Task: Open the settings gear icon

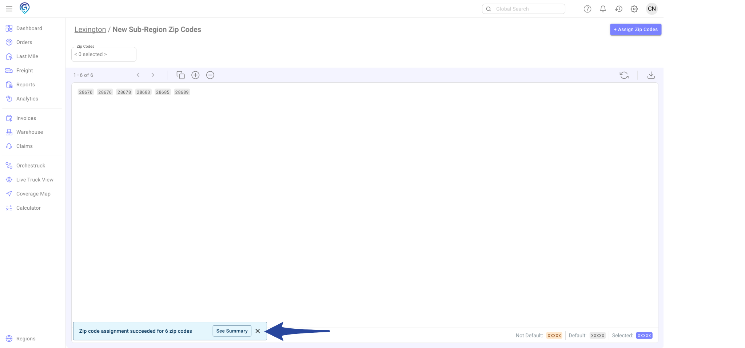Action: pos(634,9)
